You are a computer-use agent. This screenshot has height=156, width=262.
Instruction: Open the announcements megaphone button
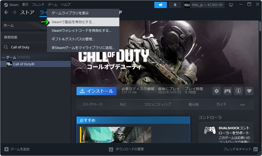(160, 5)
